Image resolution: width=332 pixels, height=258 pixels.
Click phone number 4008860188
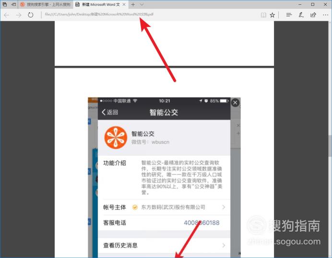coord(202,223)
